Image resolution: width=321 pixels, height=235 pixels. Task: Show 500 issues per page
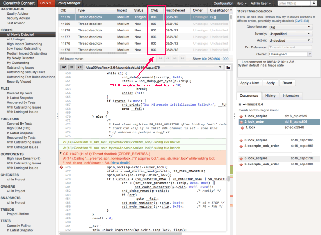click(x=217, y=59)
